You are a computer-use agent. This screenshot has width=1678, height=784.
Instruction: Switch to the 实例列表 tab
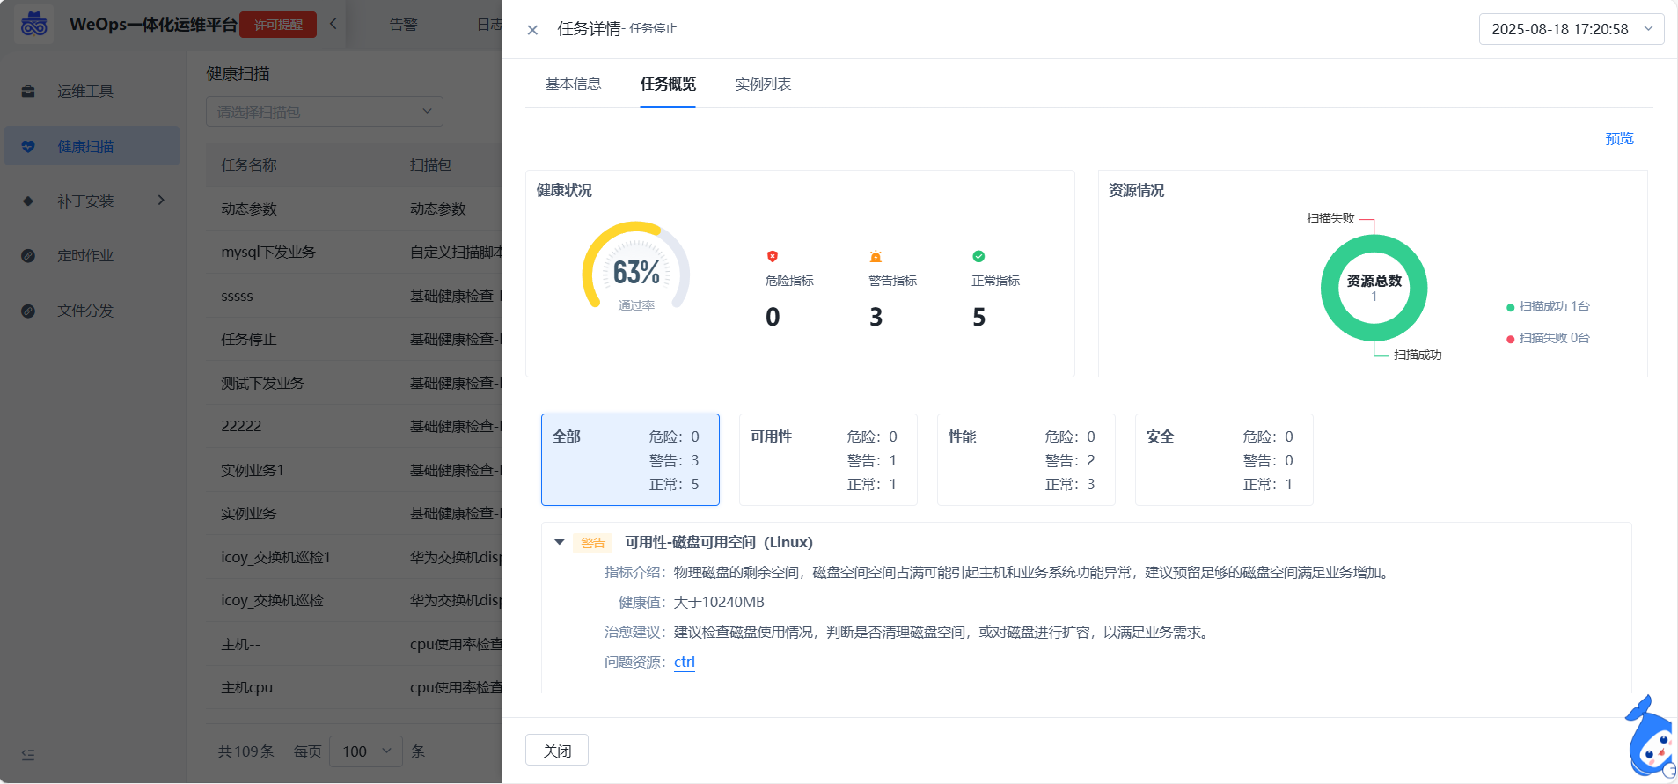pos(763,84)
